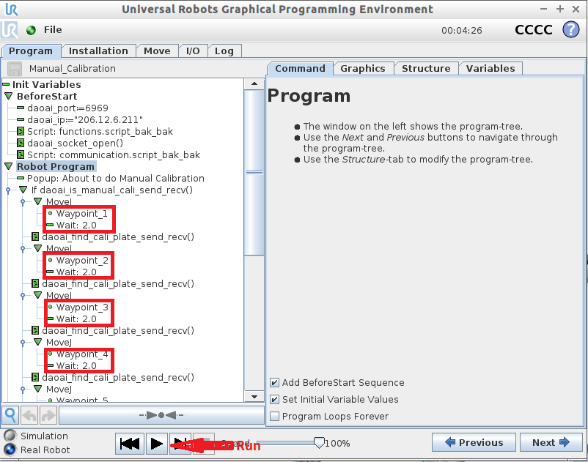
Task: Collapse the Robot Program section triangle
Action: pyautogui.click(x=9, y=166)
